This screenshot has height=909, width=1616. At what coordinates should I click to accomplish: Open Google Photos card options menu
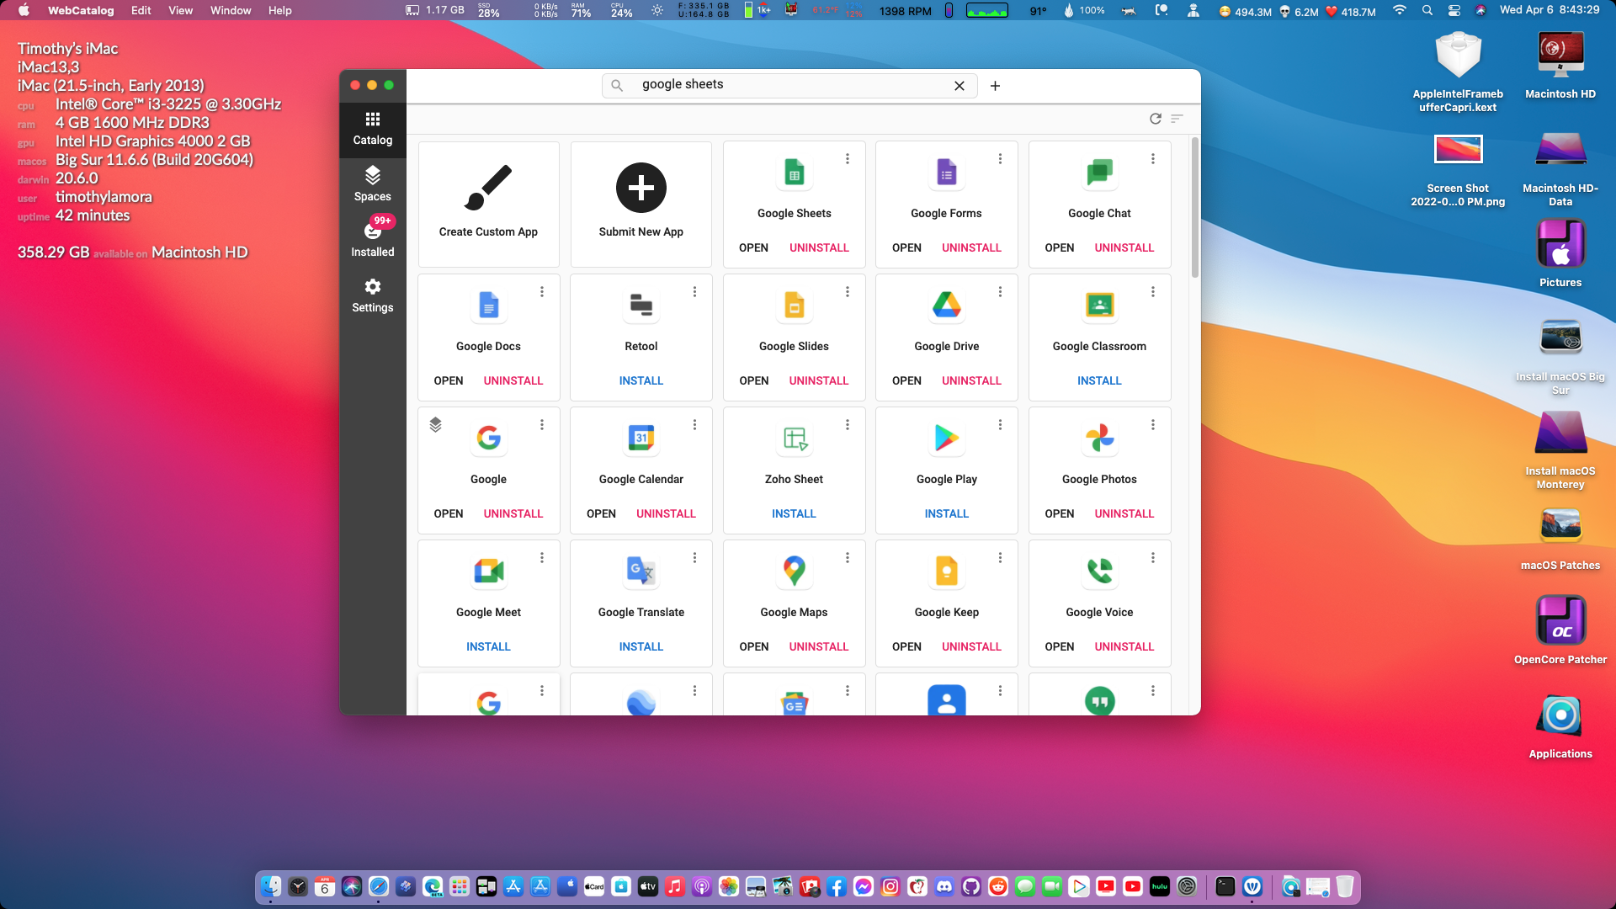(1153, 424)
